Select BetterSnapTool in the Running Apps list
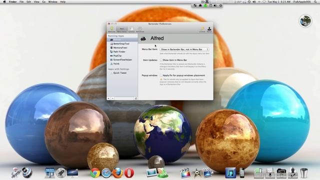 tap(122, 43)
